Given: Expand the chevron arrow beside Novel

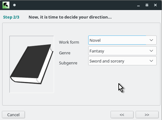Looking at the screenshot, I should click(151, 40).
